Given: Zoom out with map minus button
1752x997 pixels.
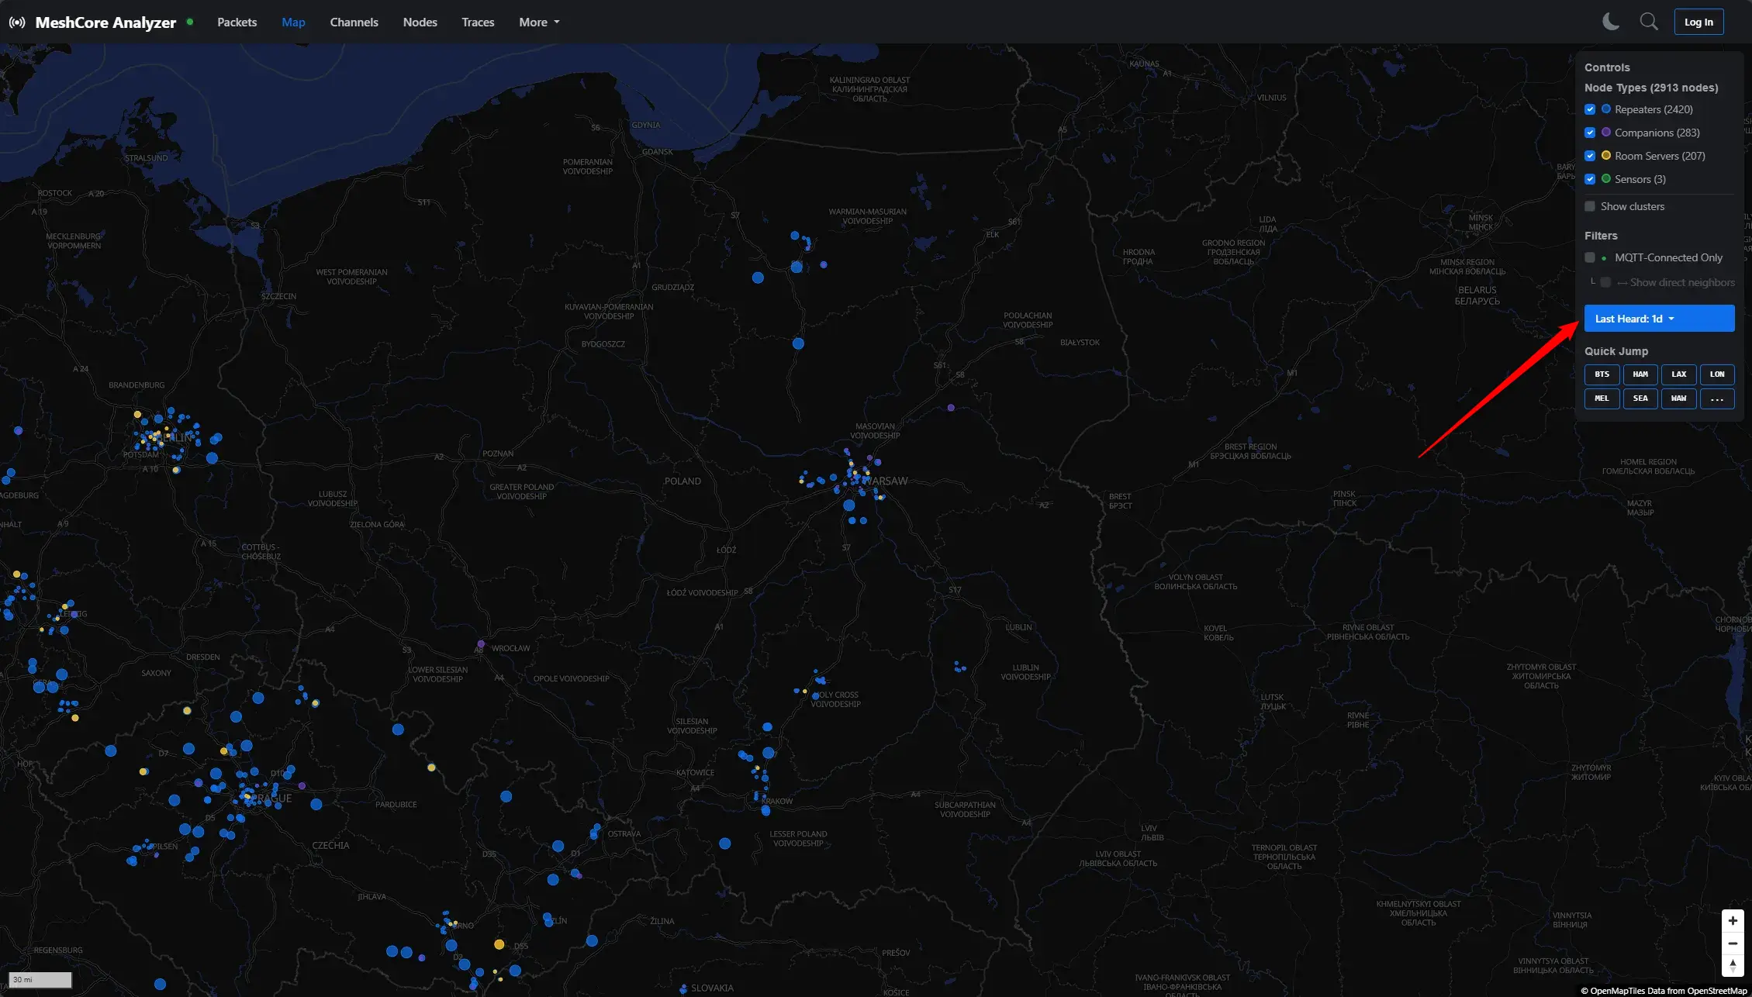Looking at the screenshot, I should click(x=1733, y=943).
